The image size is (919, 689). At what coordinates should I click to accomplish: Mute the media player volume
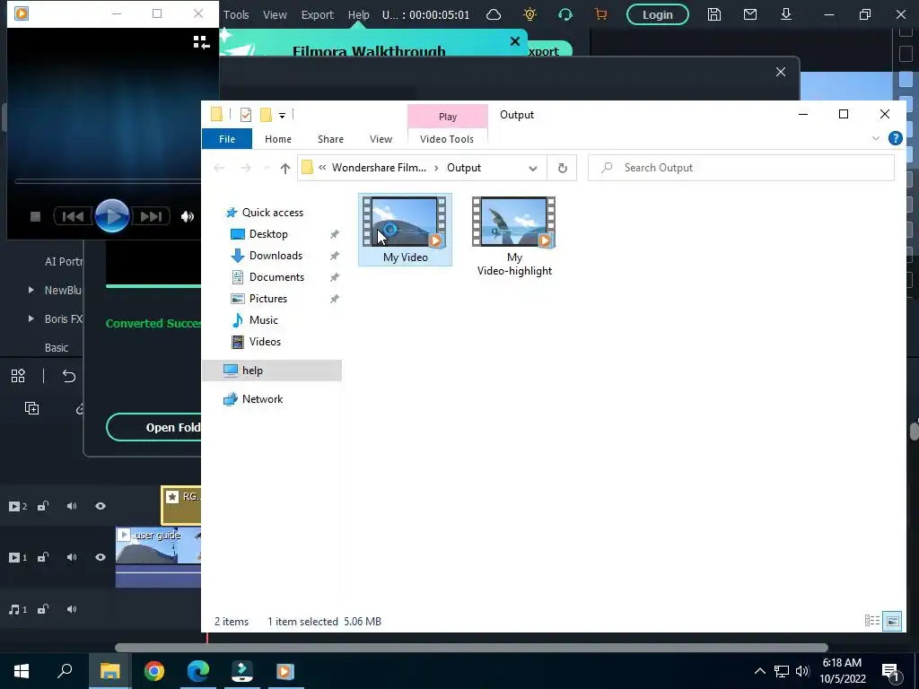(x=188, y=217)
